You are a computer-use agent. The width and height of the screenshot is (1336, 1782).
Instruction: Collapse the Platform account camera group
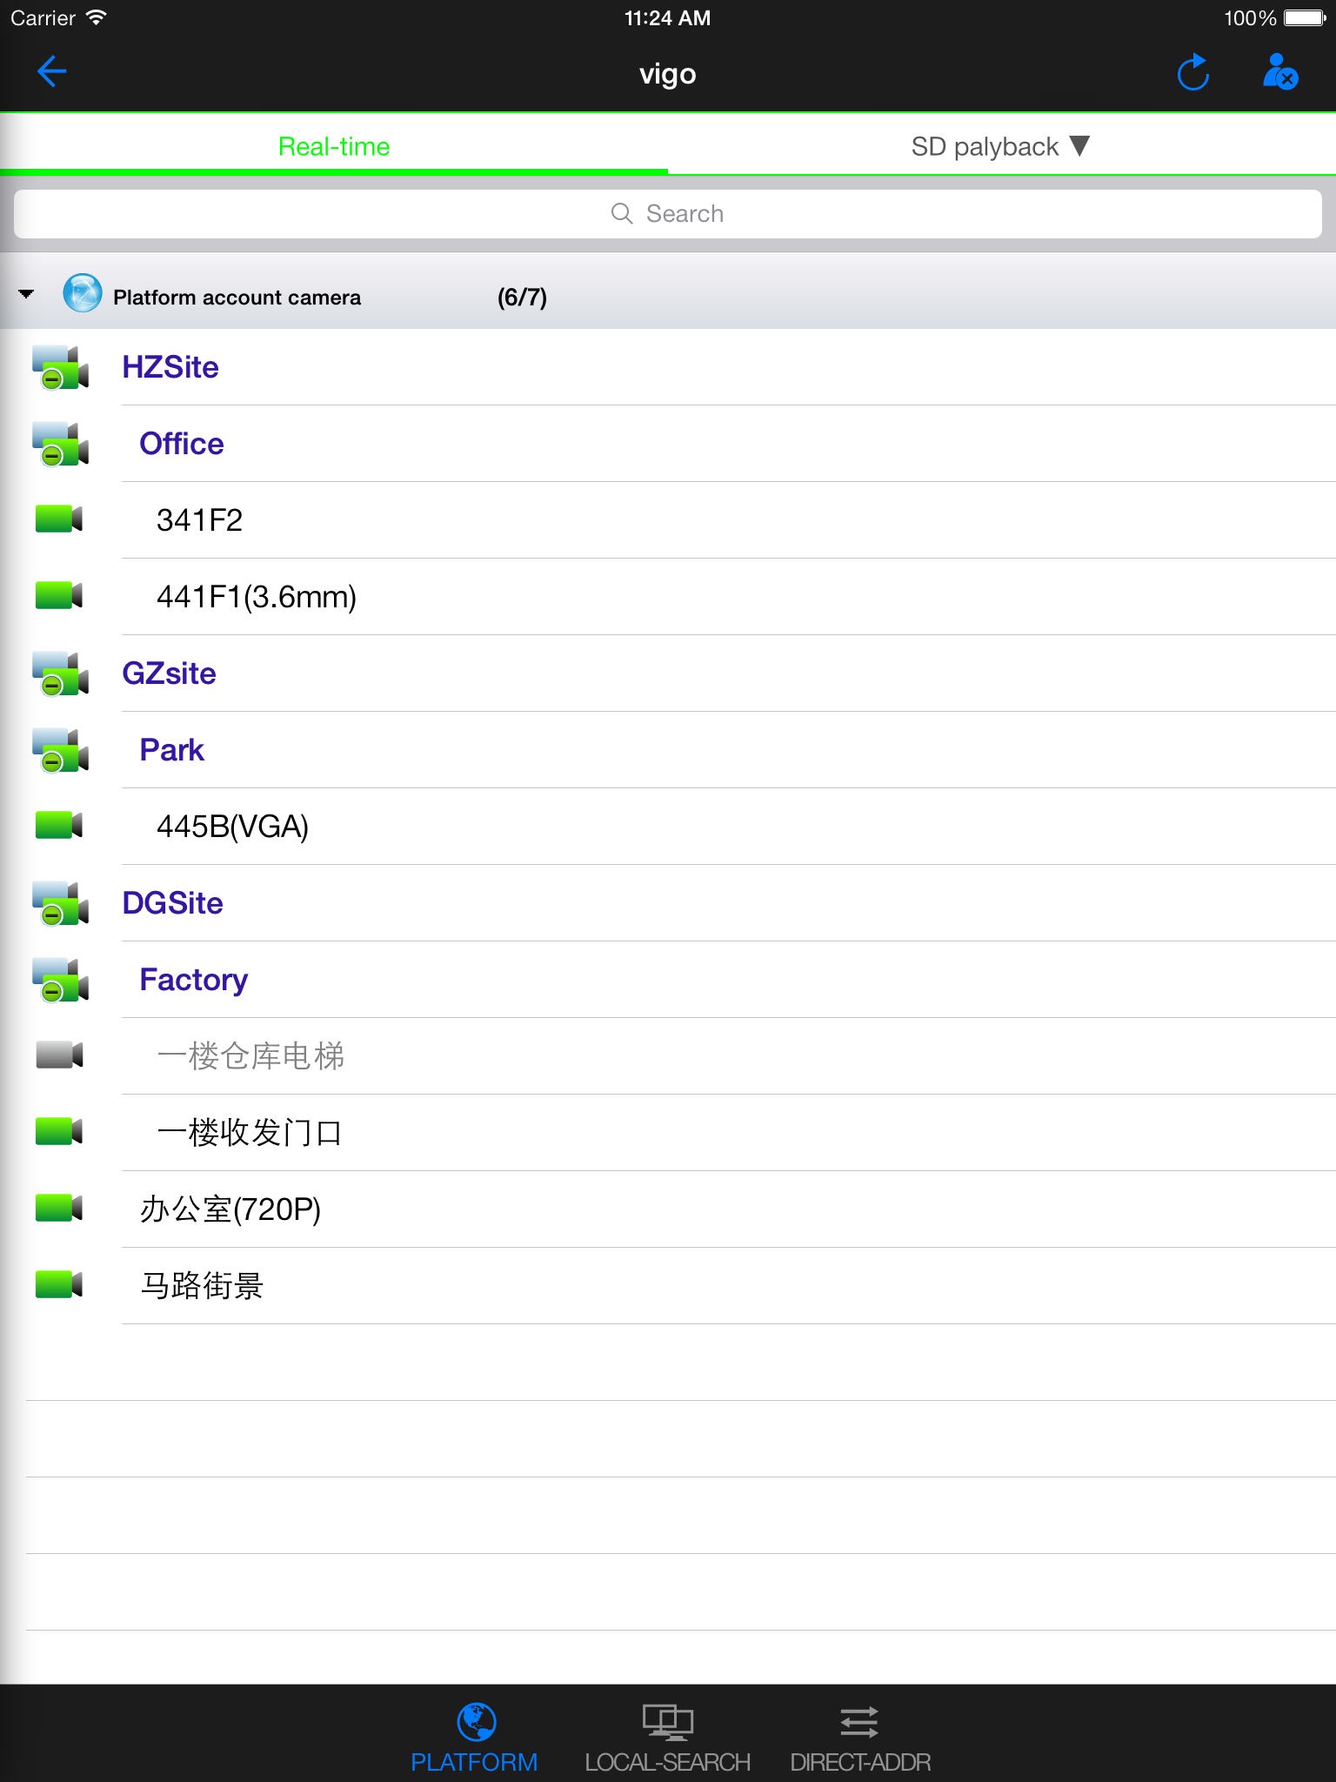(x=26, y=294)
